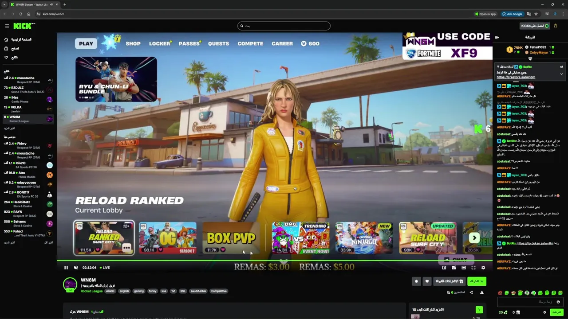
Task: Open the Riiio10 EA Sports FC channel
Action: (28, 165)
